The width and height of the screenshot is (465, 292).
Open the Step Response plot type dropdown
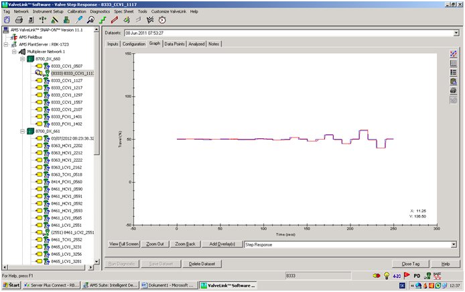point(454,244)
